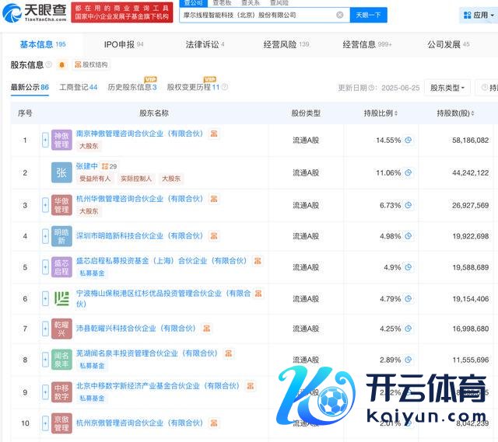Switch to the 工商登记 sub-tab
The height and width of the screenshot is (442, 498).
tap(78, 88)
